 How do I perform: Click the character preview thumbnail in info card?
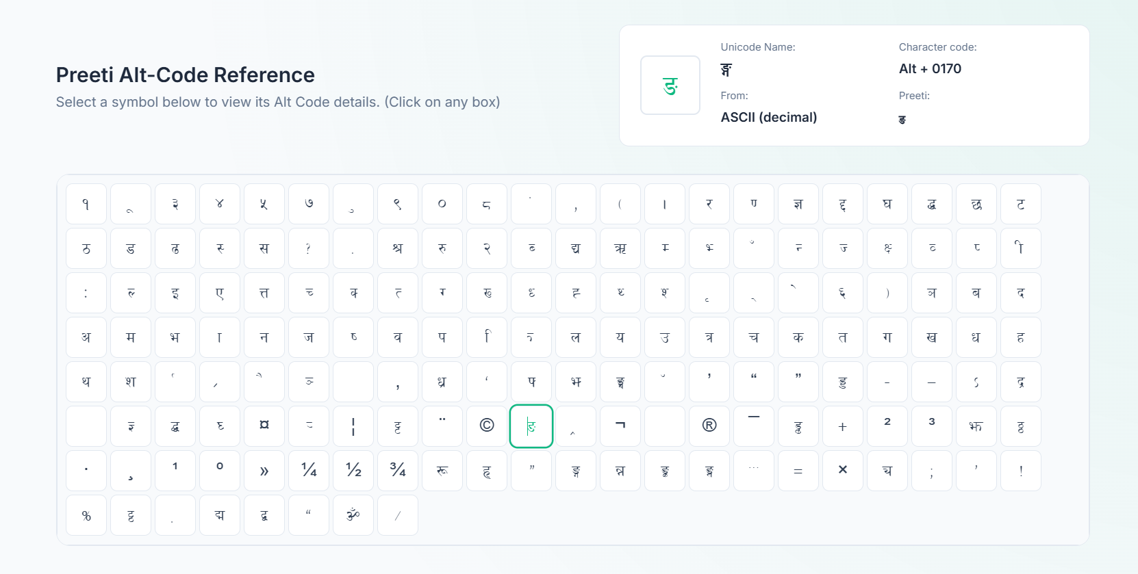coord(670,85)
